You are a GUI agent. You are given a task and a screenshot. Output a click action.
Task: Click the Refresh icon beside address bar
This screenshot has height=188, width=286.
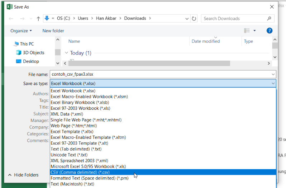coord(194,19)
